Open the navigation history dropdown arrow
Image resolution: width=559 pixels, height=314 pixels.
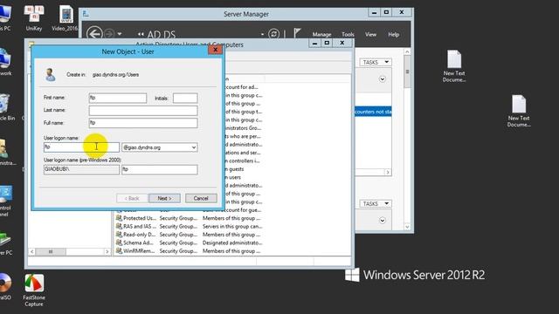coord(120,34)
